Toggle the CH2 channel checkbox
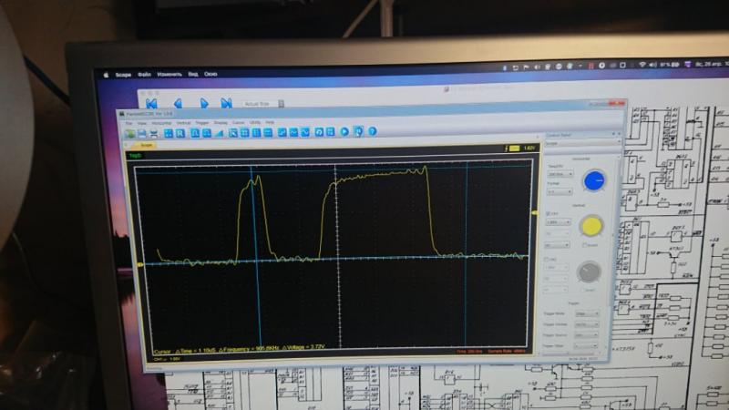Screen dimensions: 729x410 [x=549, y=259]
